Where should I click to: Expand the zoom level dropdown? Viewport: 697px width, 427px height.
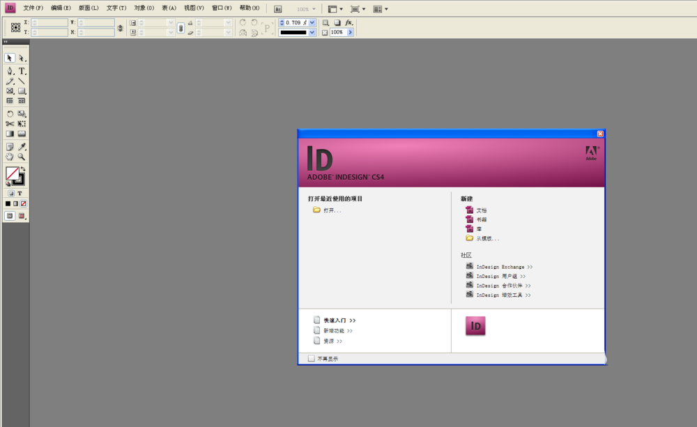pos(314,9)
